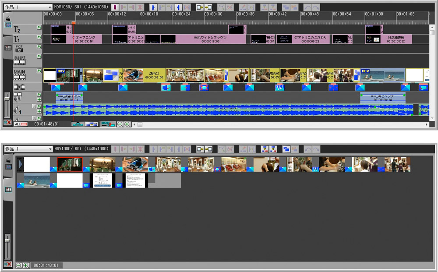
Task: Click the timecode 00:01:48;01 in the storyboard footer
Action: pos(46,265)
